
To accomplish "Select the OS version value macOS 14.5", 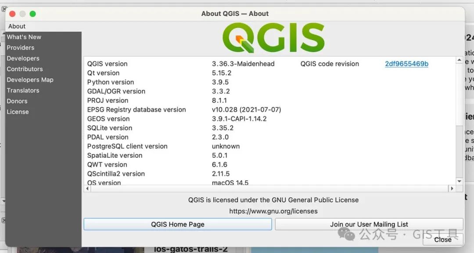I will pos(230,183).
